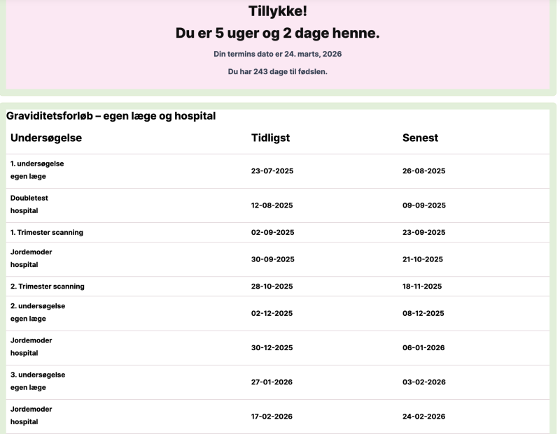This screenshot has height=434, width=560.
Task: Click the "Undersøgelse" column header
Action: click(46, 138)
